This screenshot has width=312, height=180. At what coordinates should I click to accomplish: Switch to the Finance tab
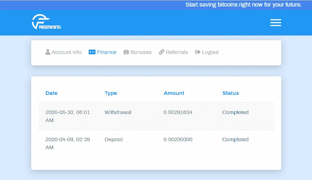pos(103,52)
